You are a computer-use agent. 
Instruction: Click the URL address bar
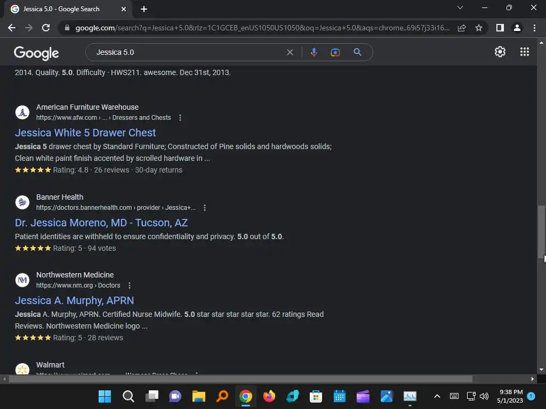[262, 28]
